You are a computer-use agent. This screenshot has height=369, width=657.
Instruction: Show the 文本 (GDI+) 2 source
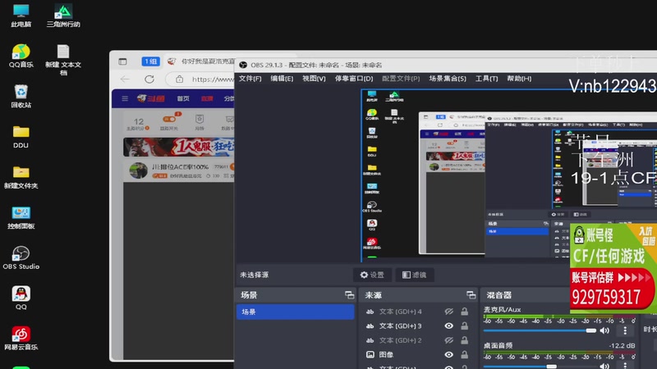[x=448, y=340]
